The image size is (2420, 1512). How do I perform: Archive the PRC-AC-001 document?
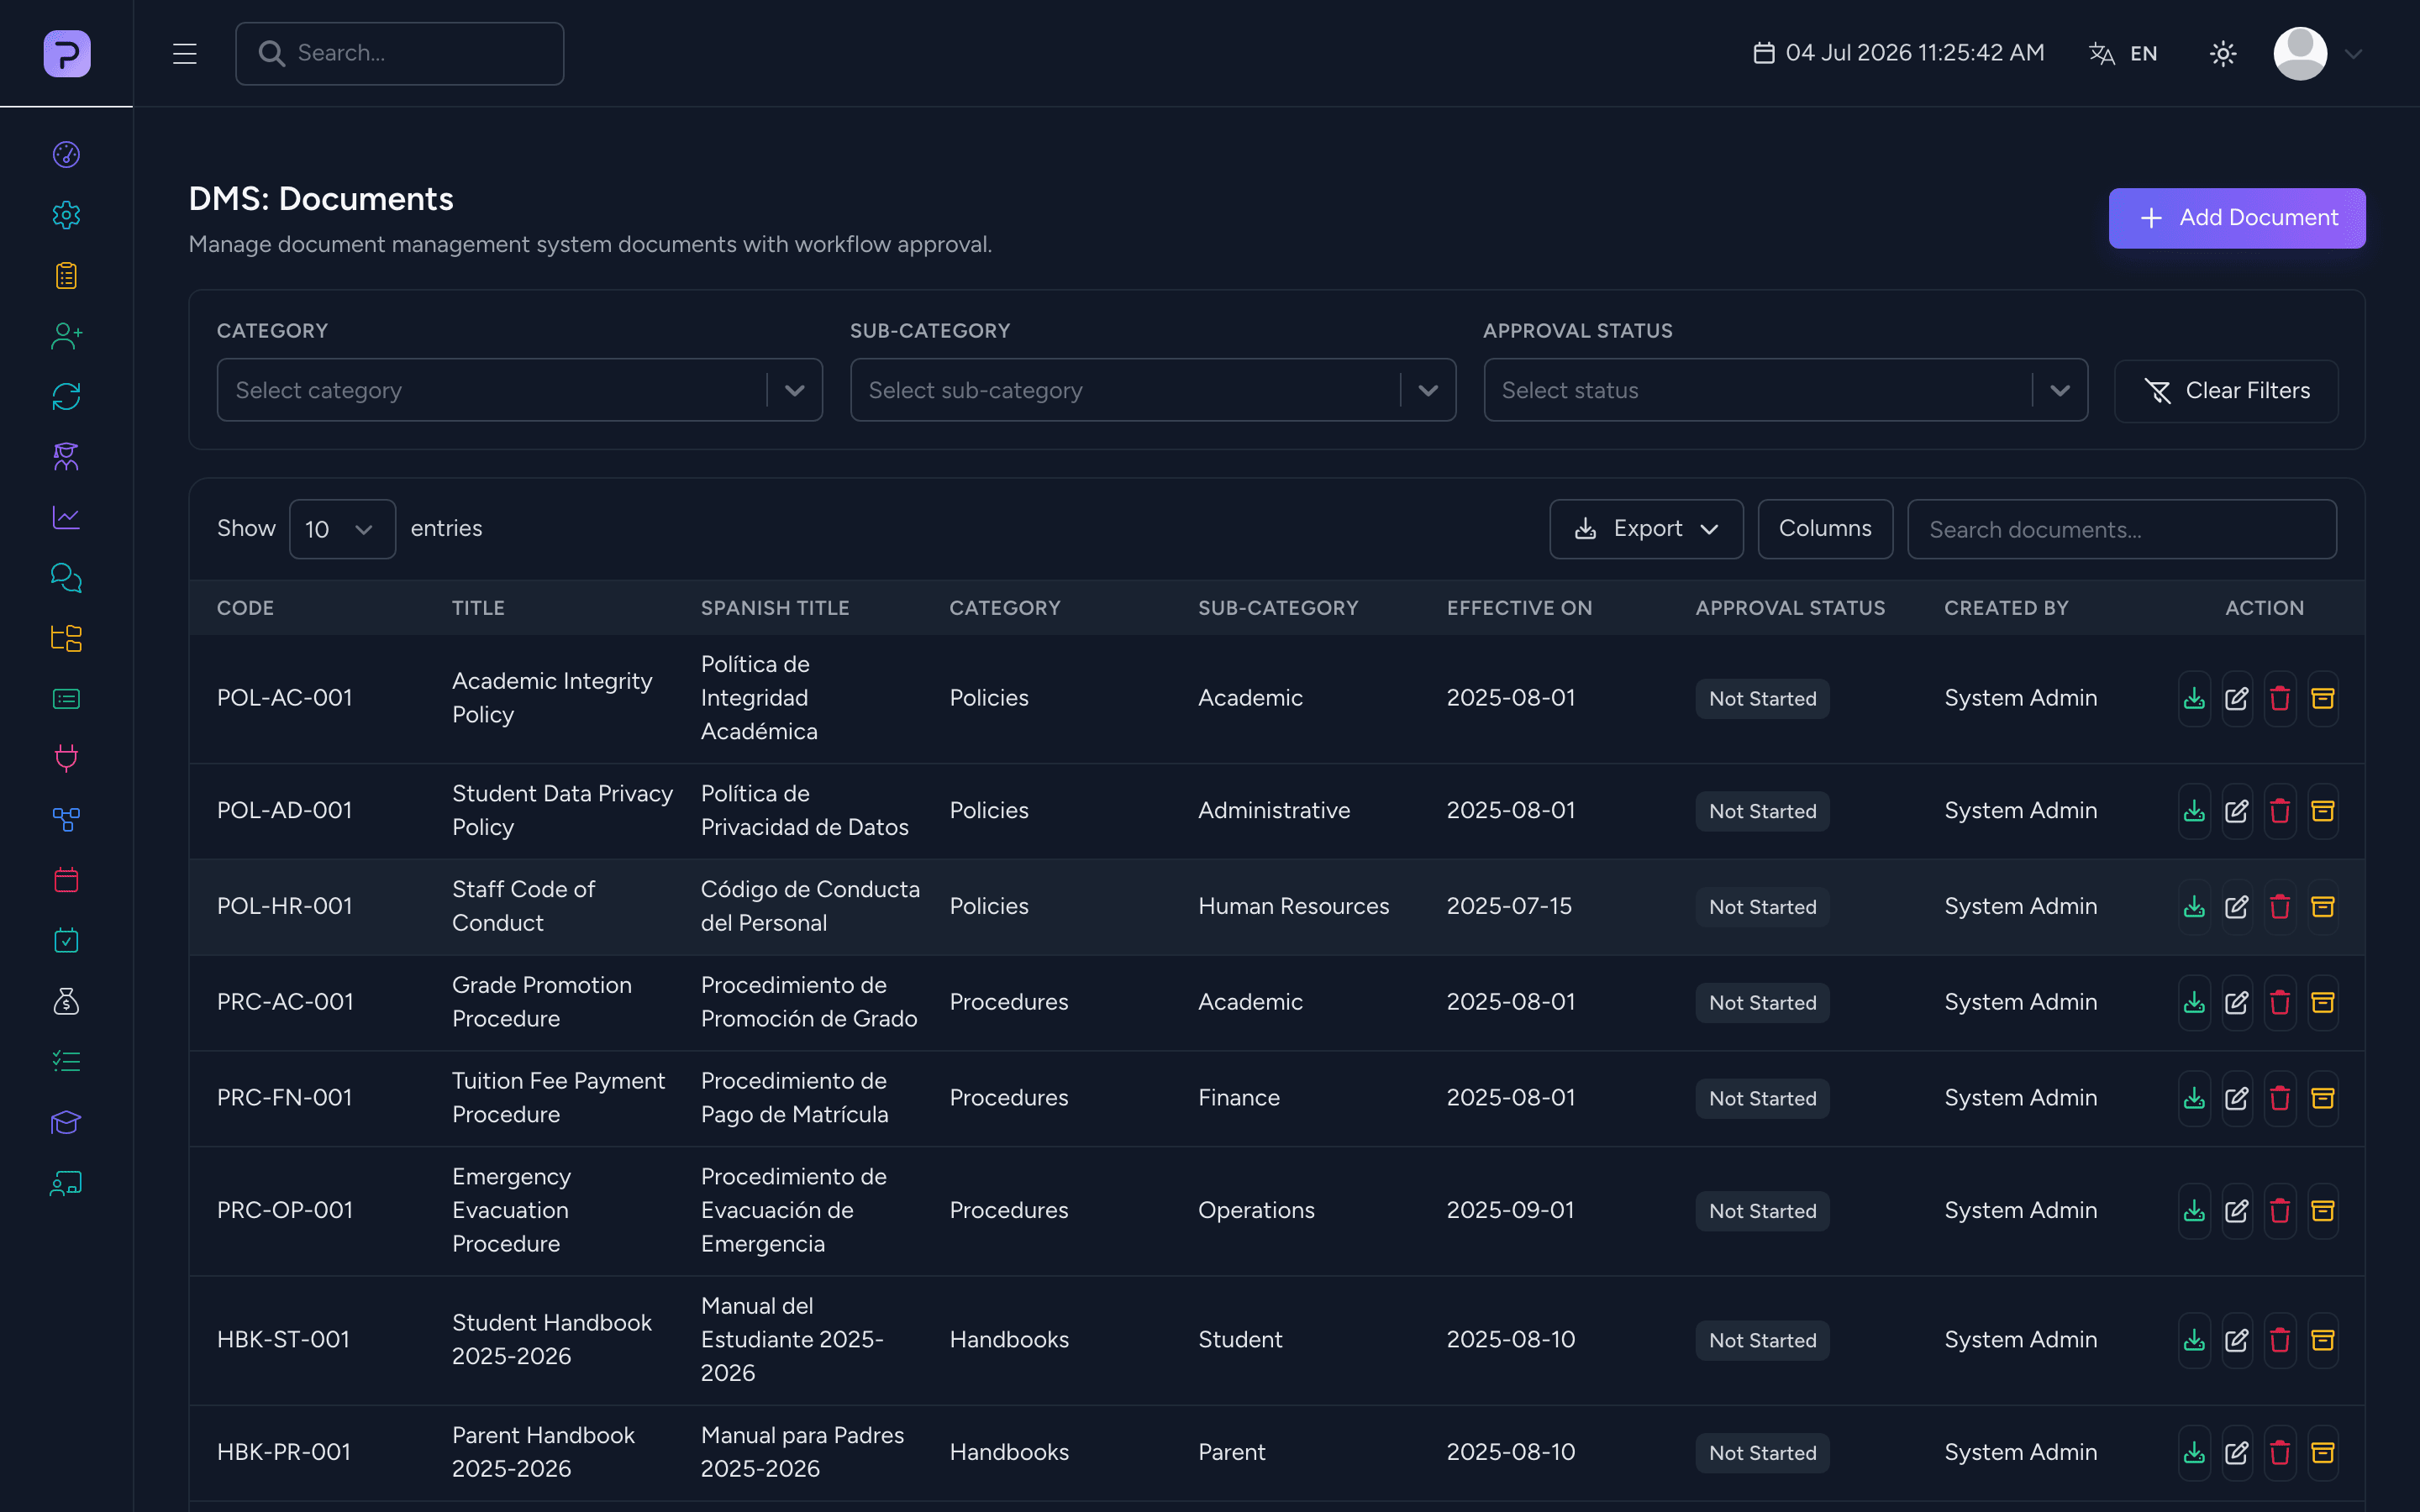pyautogui.click(x=2323, y=1002)
